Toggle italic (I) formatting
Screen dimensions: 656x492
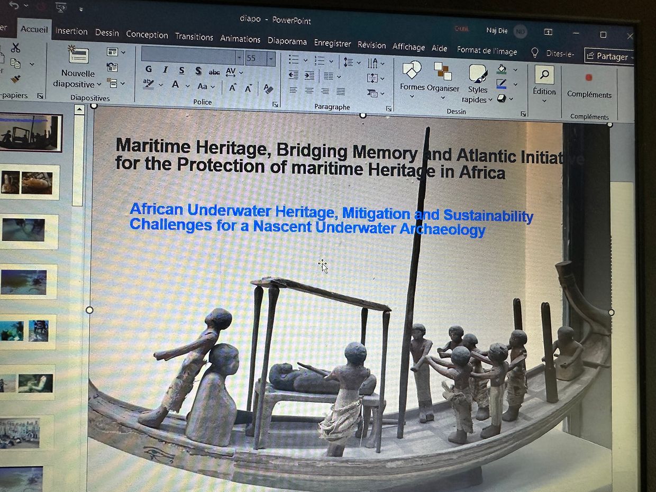tap(165, 70)
